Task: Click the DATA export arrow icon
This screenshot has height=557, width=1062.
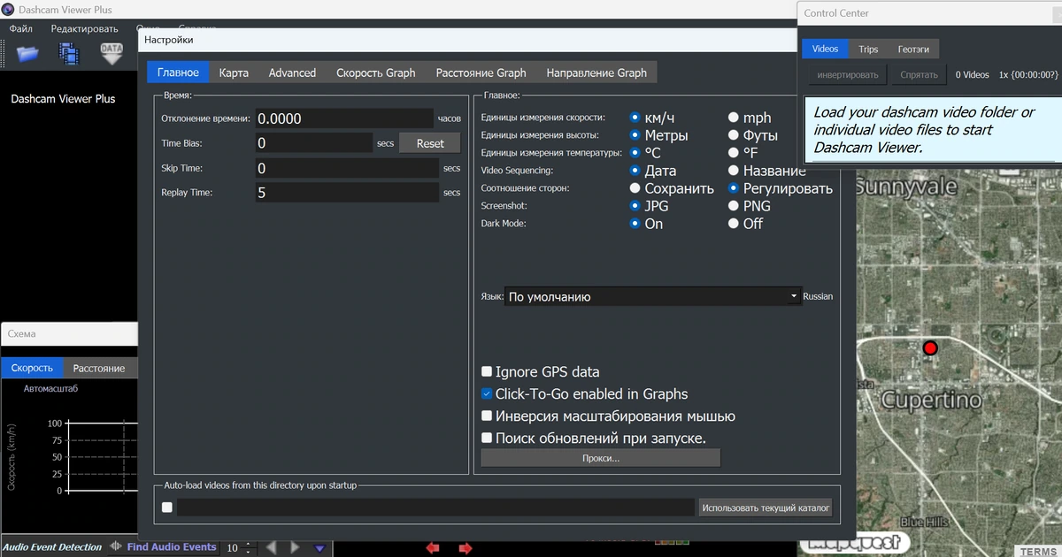Action: 112,53
